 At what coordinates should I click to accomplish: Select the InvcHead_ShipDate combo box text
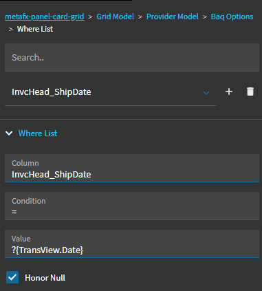pyautogui.click(x=52, y=92)
